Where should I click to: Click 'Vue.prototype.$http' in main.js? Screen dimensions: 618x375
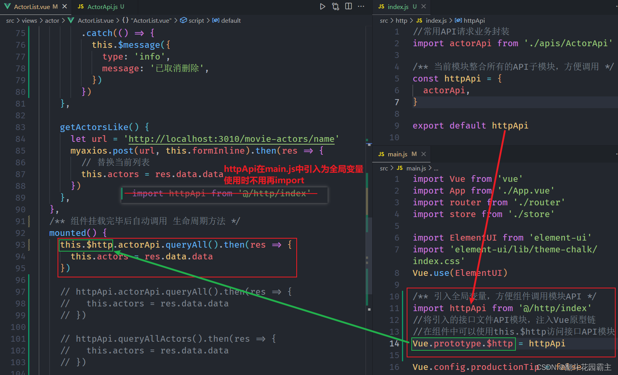point(463,343)
